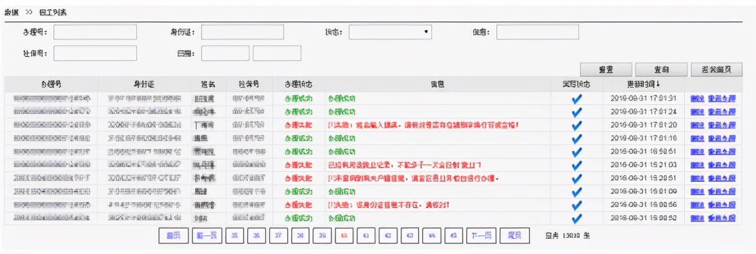Viewport: 756px width, 254px height.
Task: Click the leftmost of three buttons above the table
Action: coord(606,70)
